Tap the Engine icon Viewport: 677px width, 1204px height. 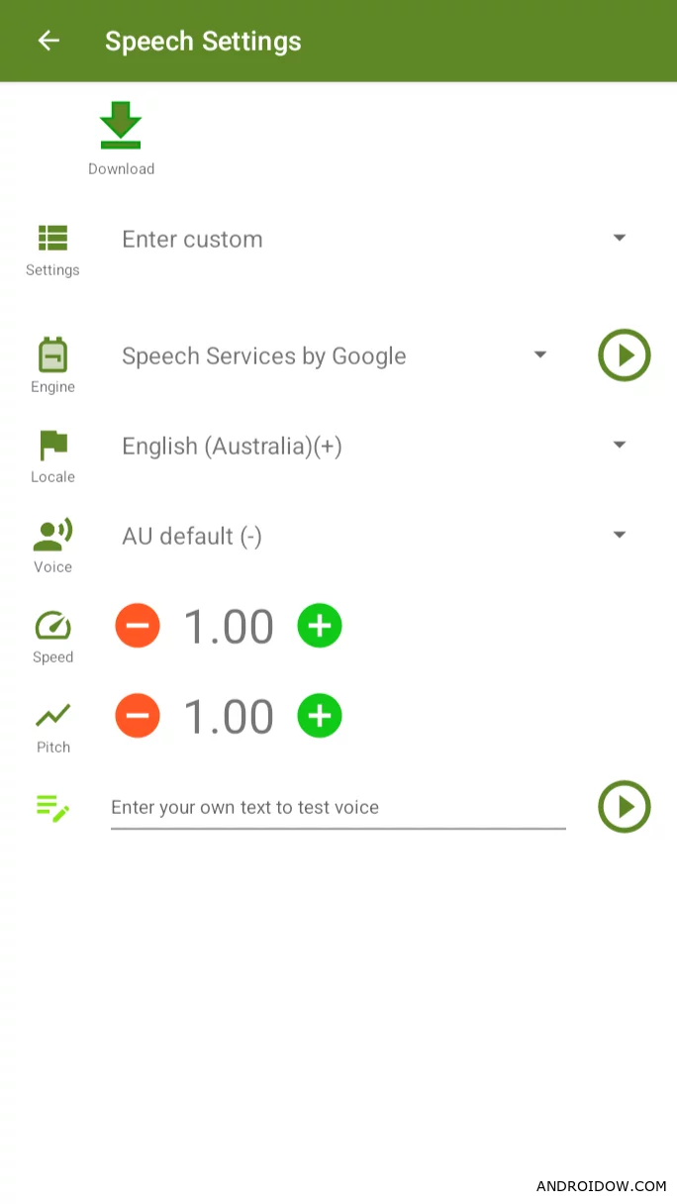52,354
